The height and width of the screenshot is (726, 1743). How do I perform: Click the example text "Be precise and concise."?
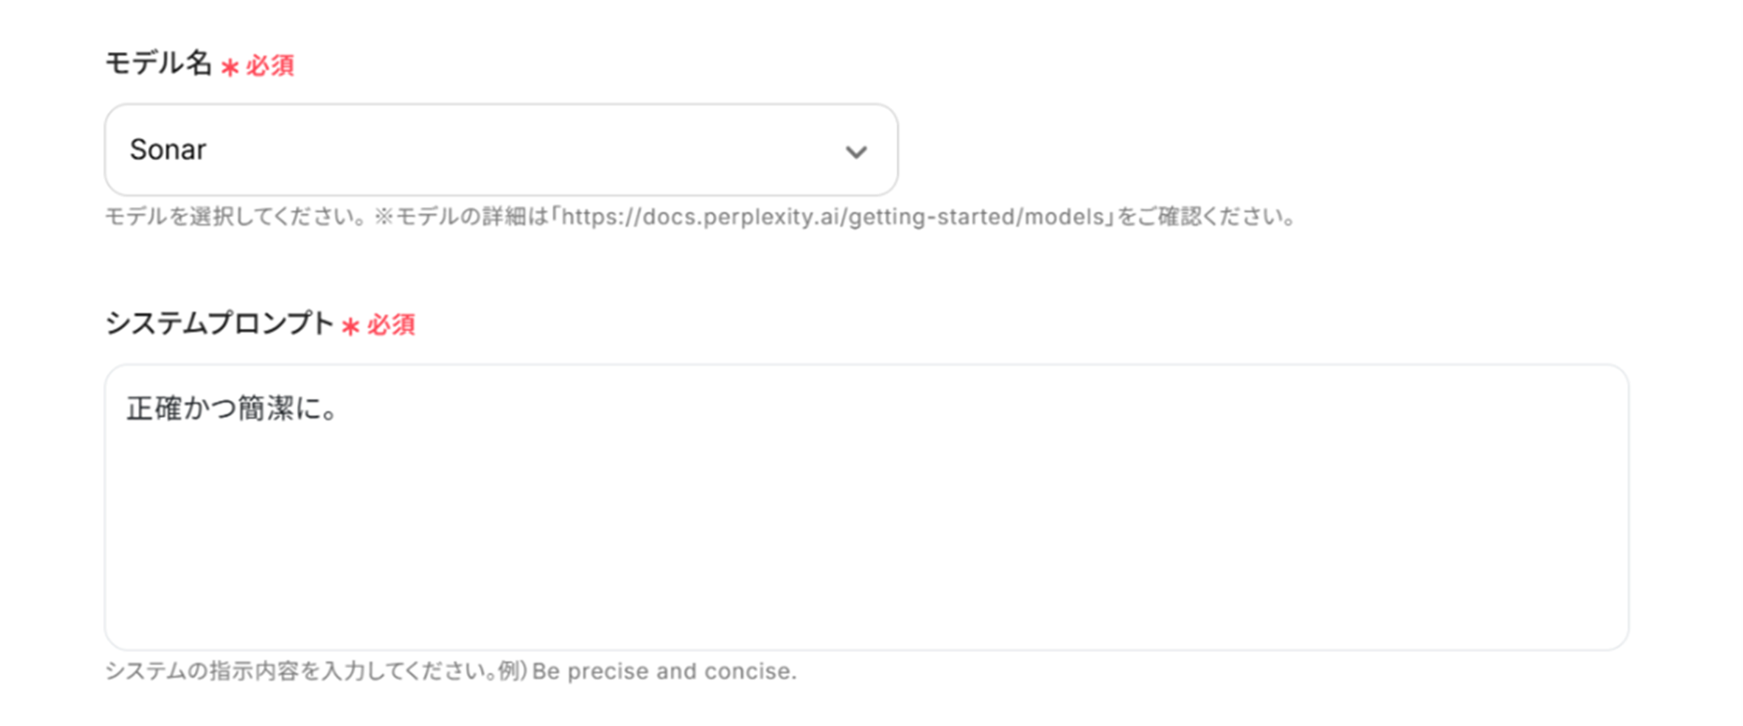click(664, 672)
